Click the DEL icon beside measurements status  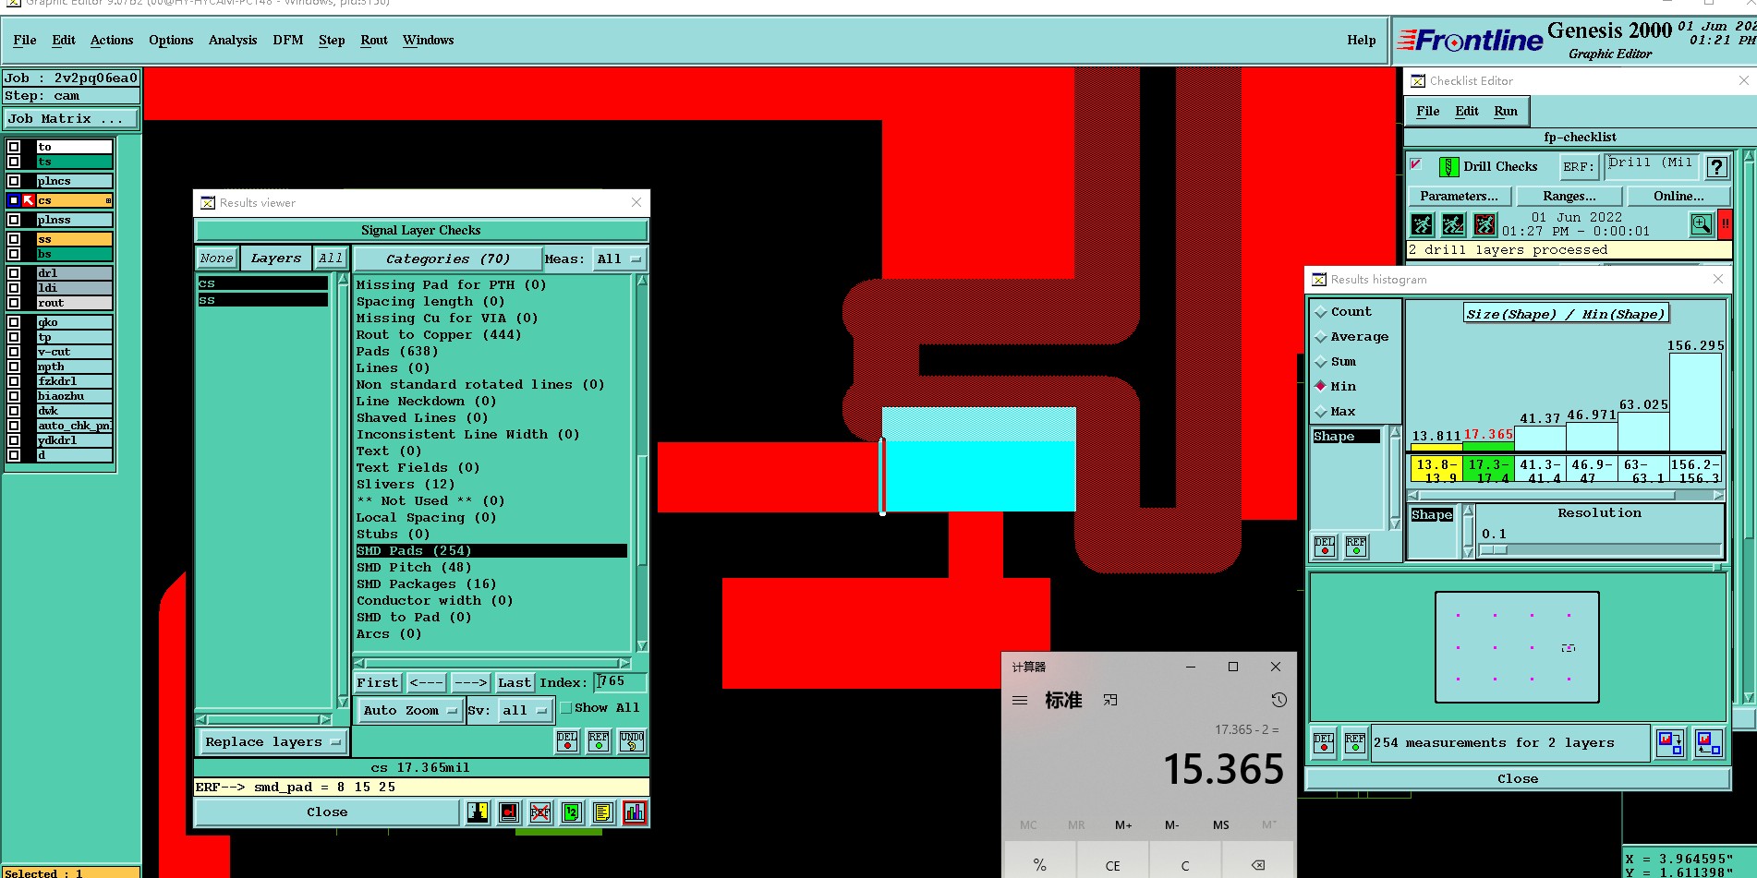pos(1324,743)
